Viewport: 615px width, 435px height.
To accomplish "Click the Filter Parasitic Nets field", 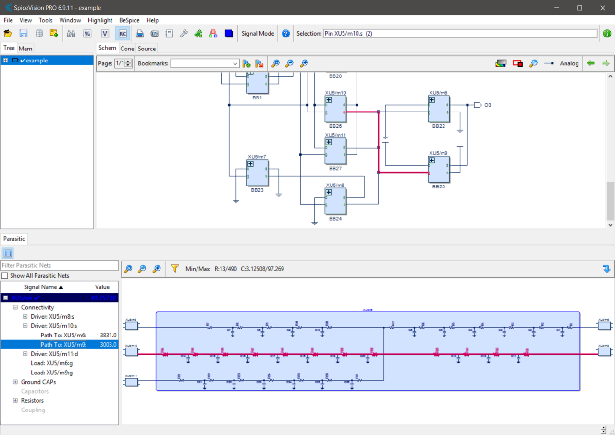I will (x=60, y=265).
